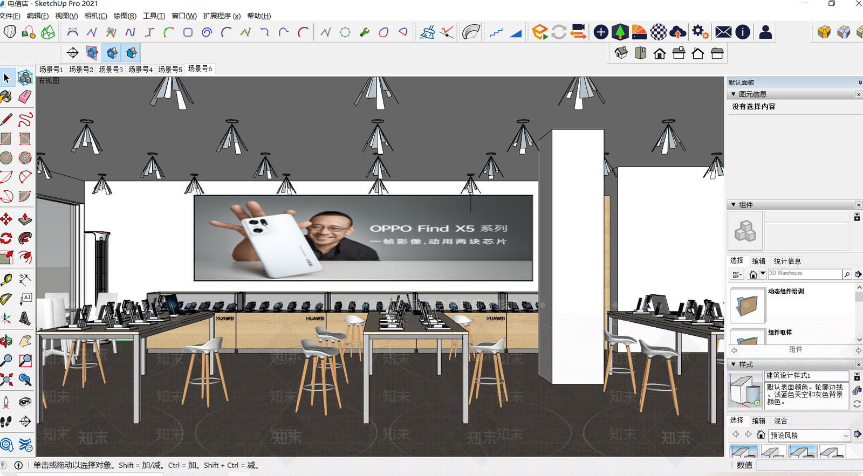The height and width of the screenshot is (476, 863).
Task: Click the status bar info circle icon
Action: 18,465
